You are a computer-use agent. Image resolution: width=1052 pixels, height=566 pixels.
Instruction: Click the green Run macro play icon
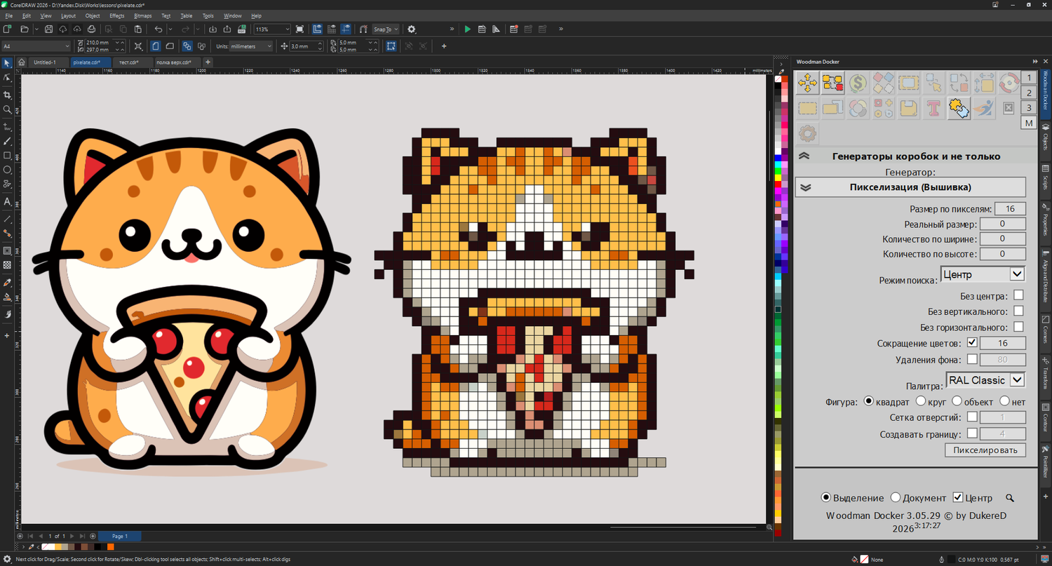click(x=468, y=29)
